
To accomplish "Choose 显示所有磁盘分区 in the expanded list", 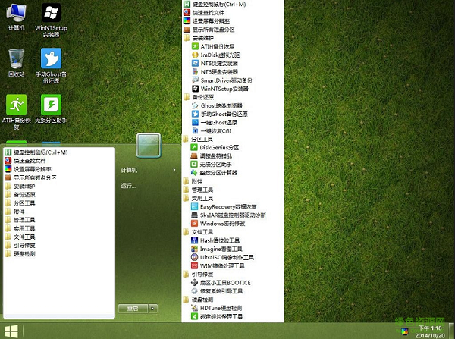I will (x=209, y=30).
